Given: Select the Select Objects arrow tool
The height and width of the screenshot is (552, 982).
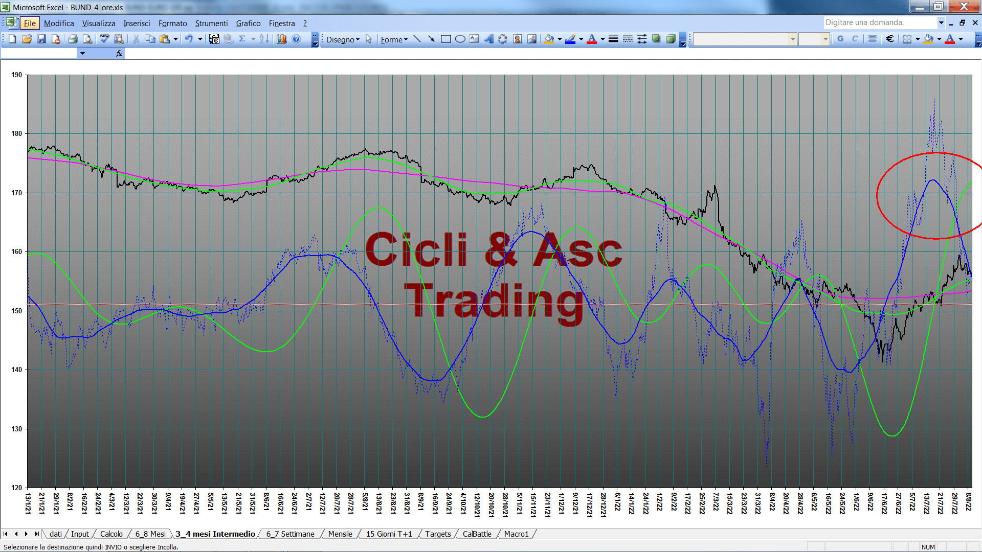Looking at the screenshot, I should pos(369,39).
